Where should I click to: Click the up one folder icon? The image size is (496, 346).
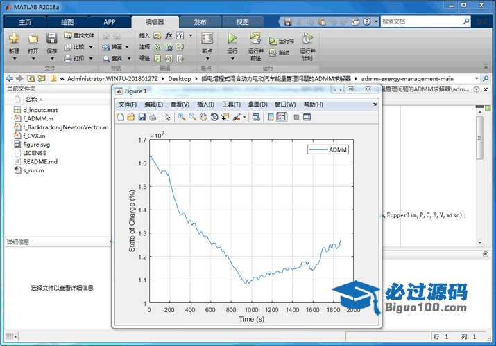point(31,78)
